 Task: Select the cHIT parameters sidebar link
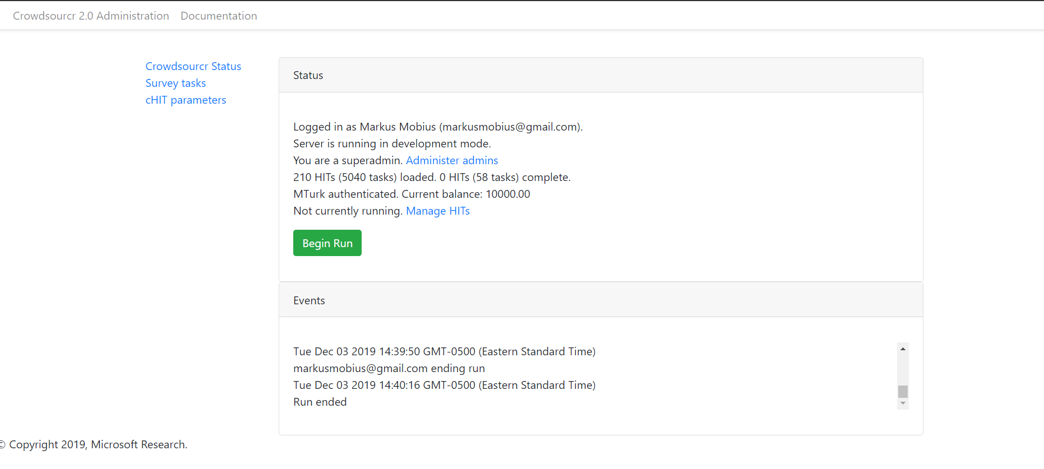pyautogui.click(x=186, y=100)
